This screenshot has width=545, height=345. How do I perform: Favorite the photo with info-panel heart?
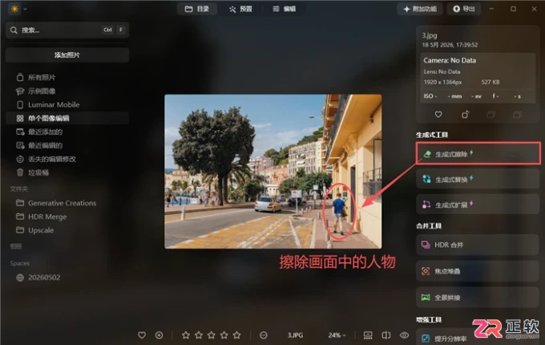(438, 115)
